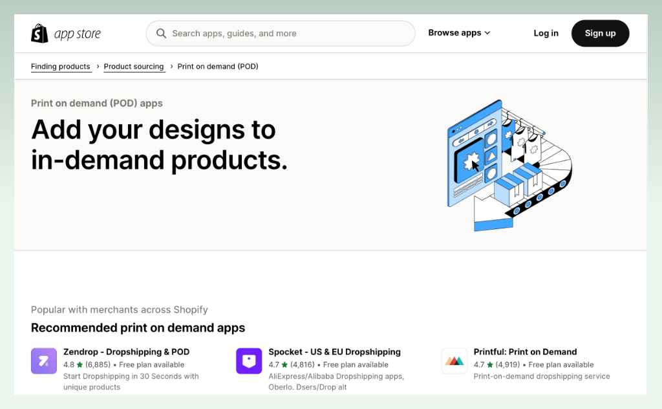Screen dimensions: 662x409
Task: Open Printful: Print on Demand title
Action: (x=525, y=352)
